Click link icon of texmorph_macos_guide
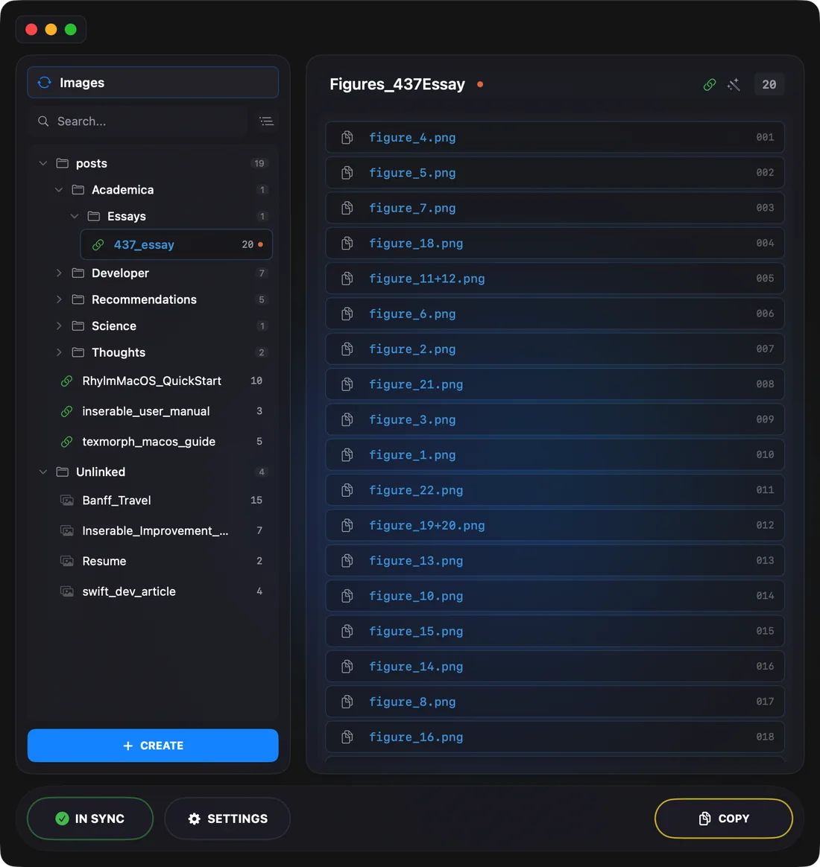 point(66,442)
